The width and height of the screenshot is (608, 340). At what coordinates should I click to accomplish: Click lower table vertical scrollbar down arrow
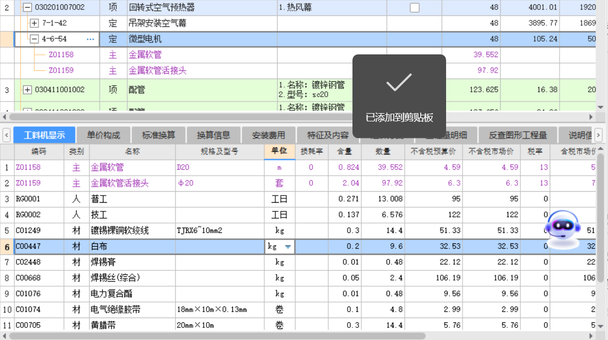(600, 326)
